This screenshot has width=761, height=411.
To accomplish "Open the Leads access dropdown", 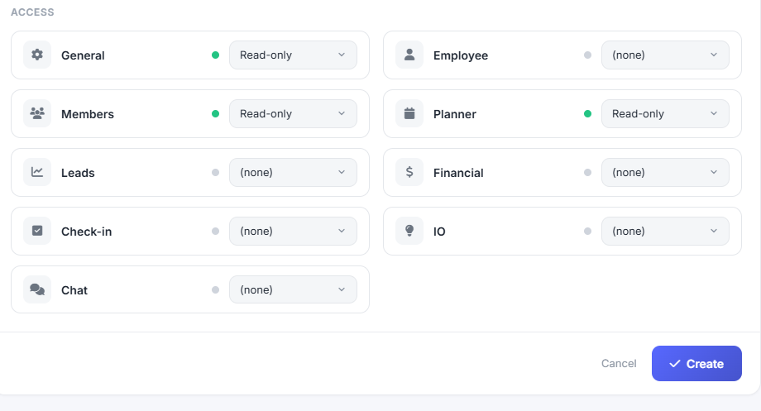I will click(x=293, y=172).
